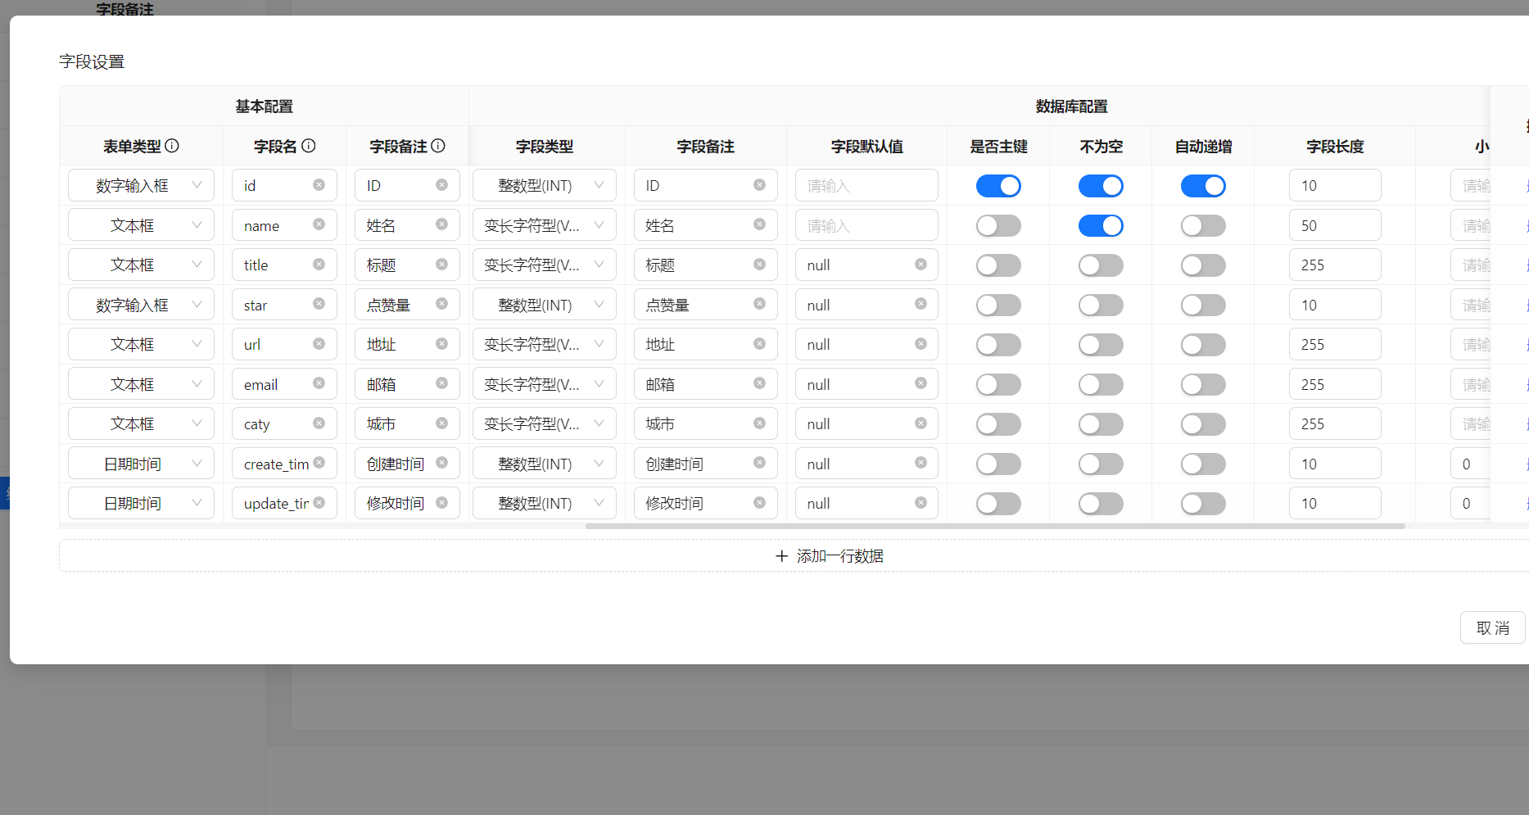Disable primary key toggle for id row
The height and width of the screenshot is (815, 1529).
(998, 186)
